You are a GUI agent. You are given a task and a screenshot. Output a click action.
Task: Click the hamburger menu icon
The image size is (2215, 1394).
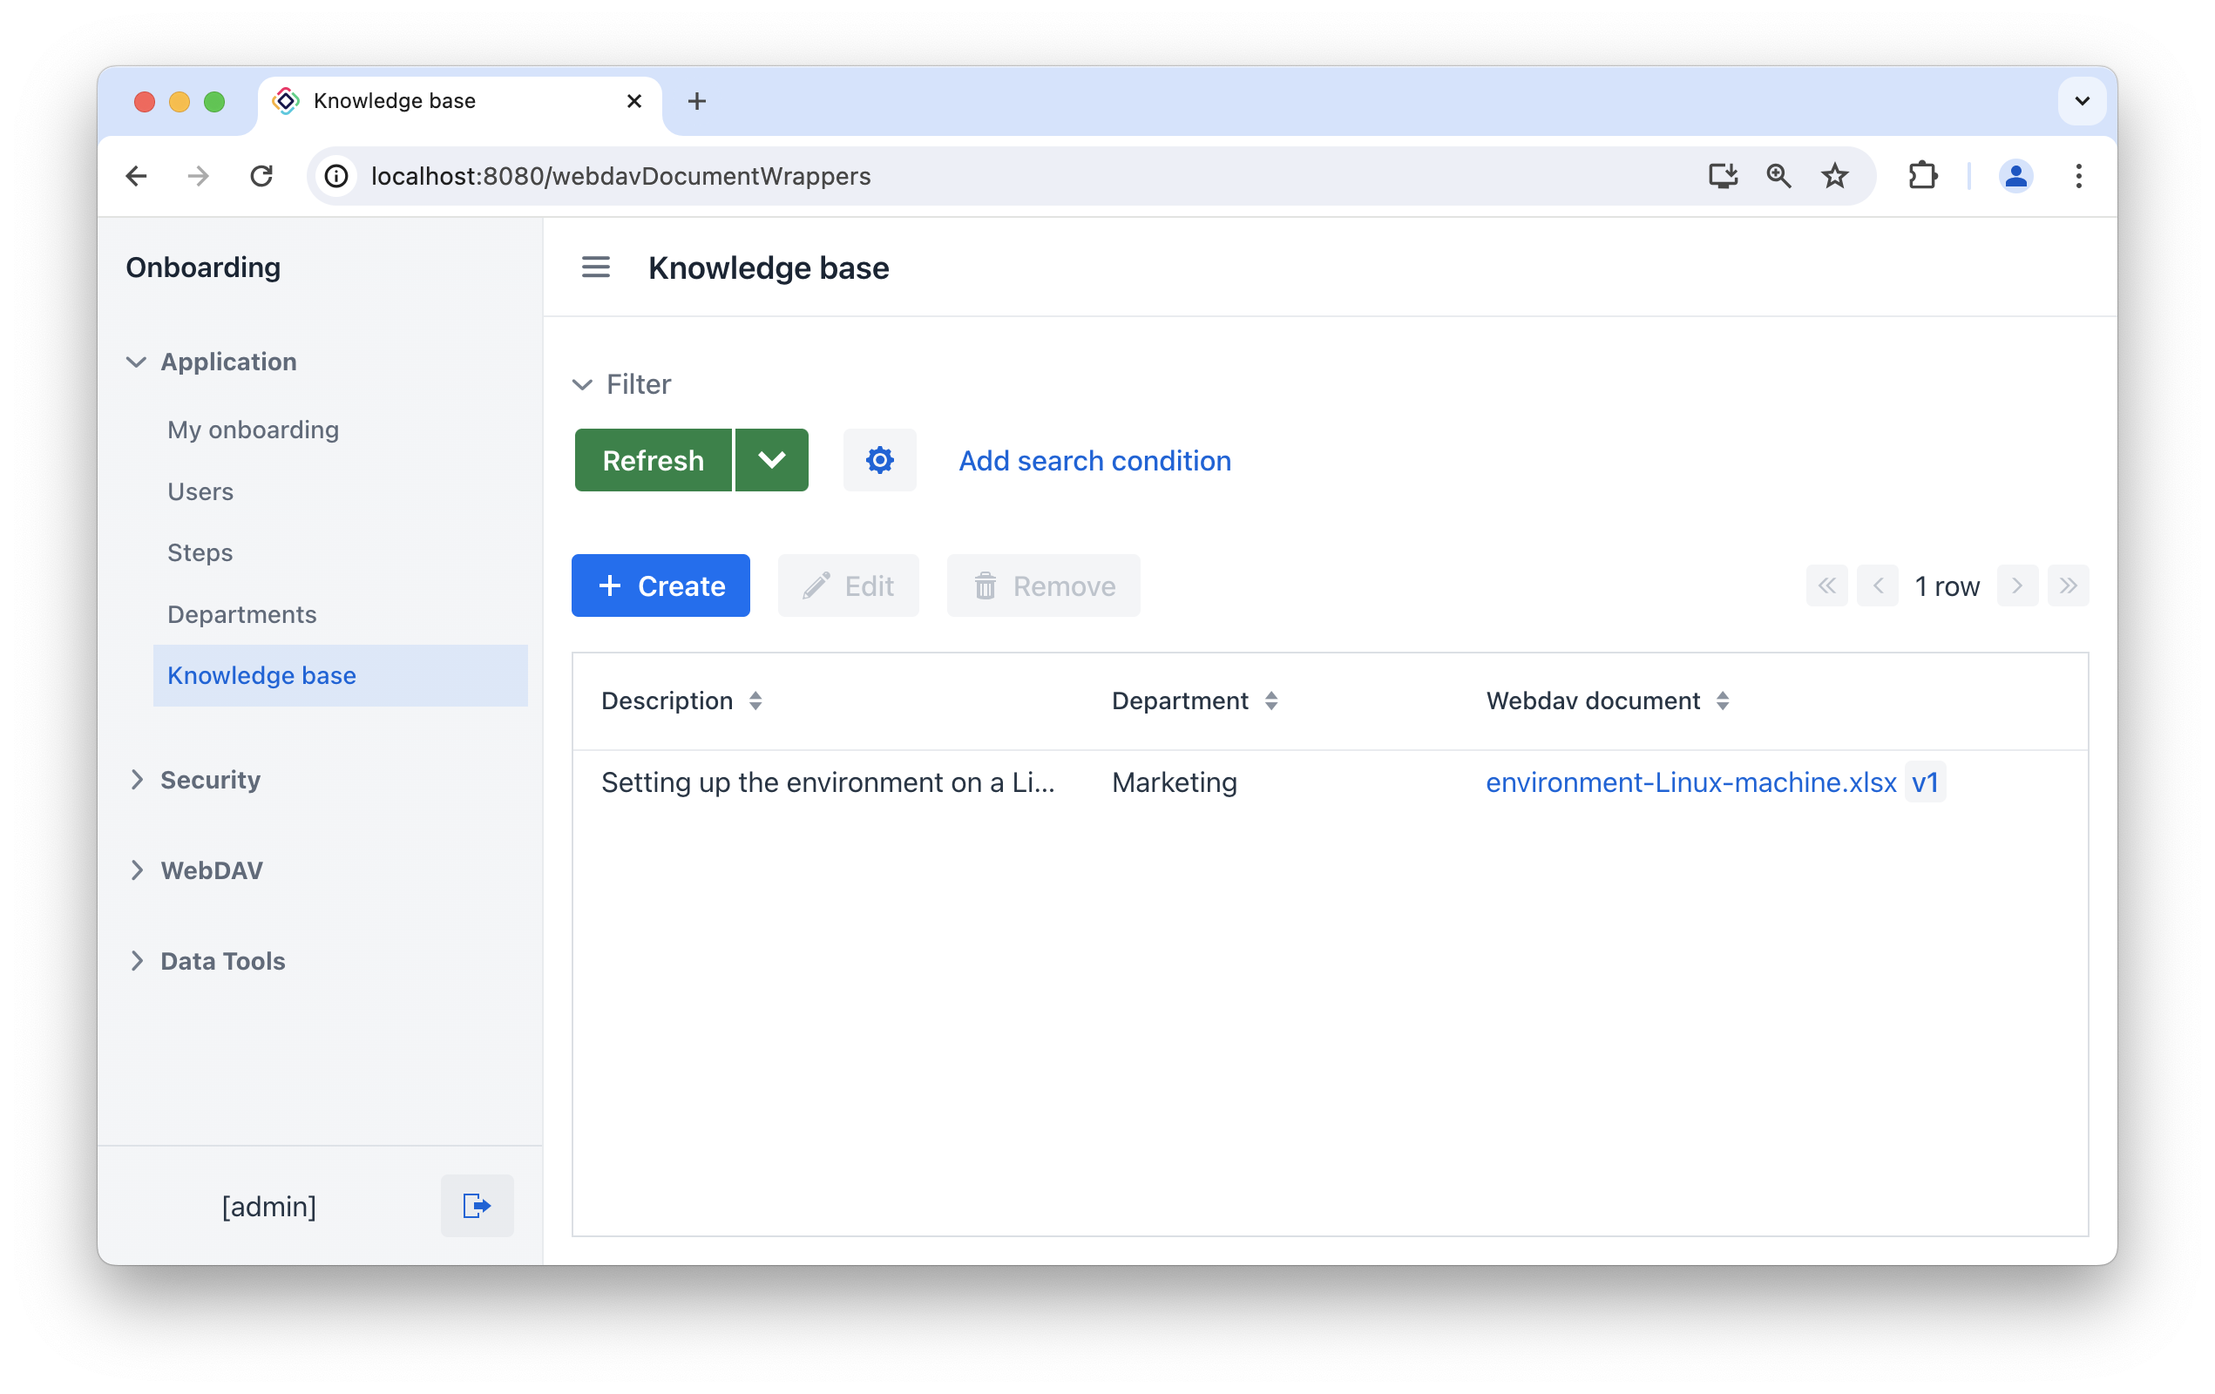pos(596,268)
